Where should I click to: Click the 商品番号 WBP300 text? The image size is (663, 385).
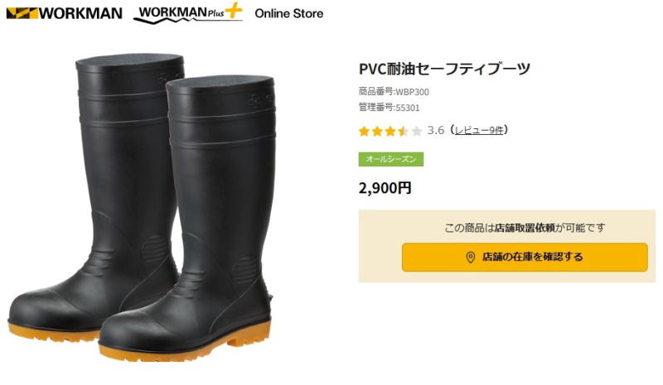(394, 92)
